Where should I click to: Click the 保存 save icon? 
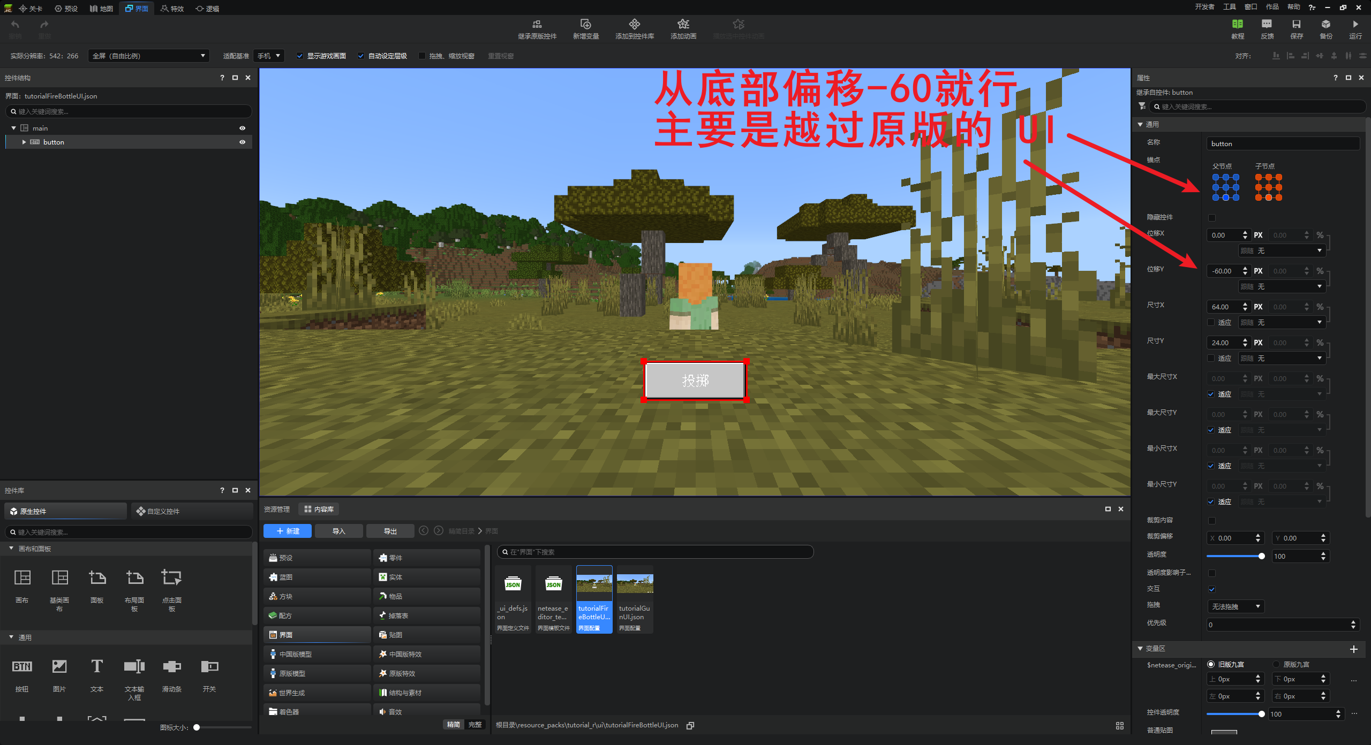[1296, 24]
